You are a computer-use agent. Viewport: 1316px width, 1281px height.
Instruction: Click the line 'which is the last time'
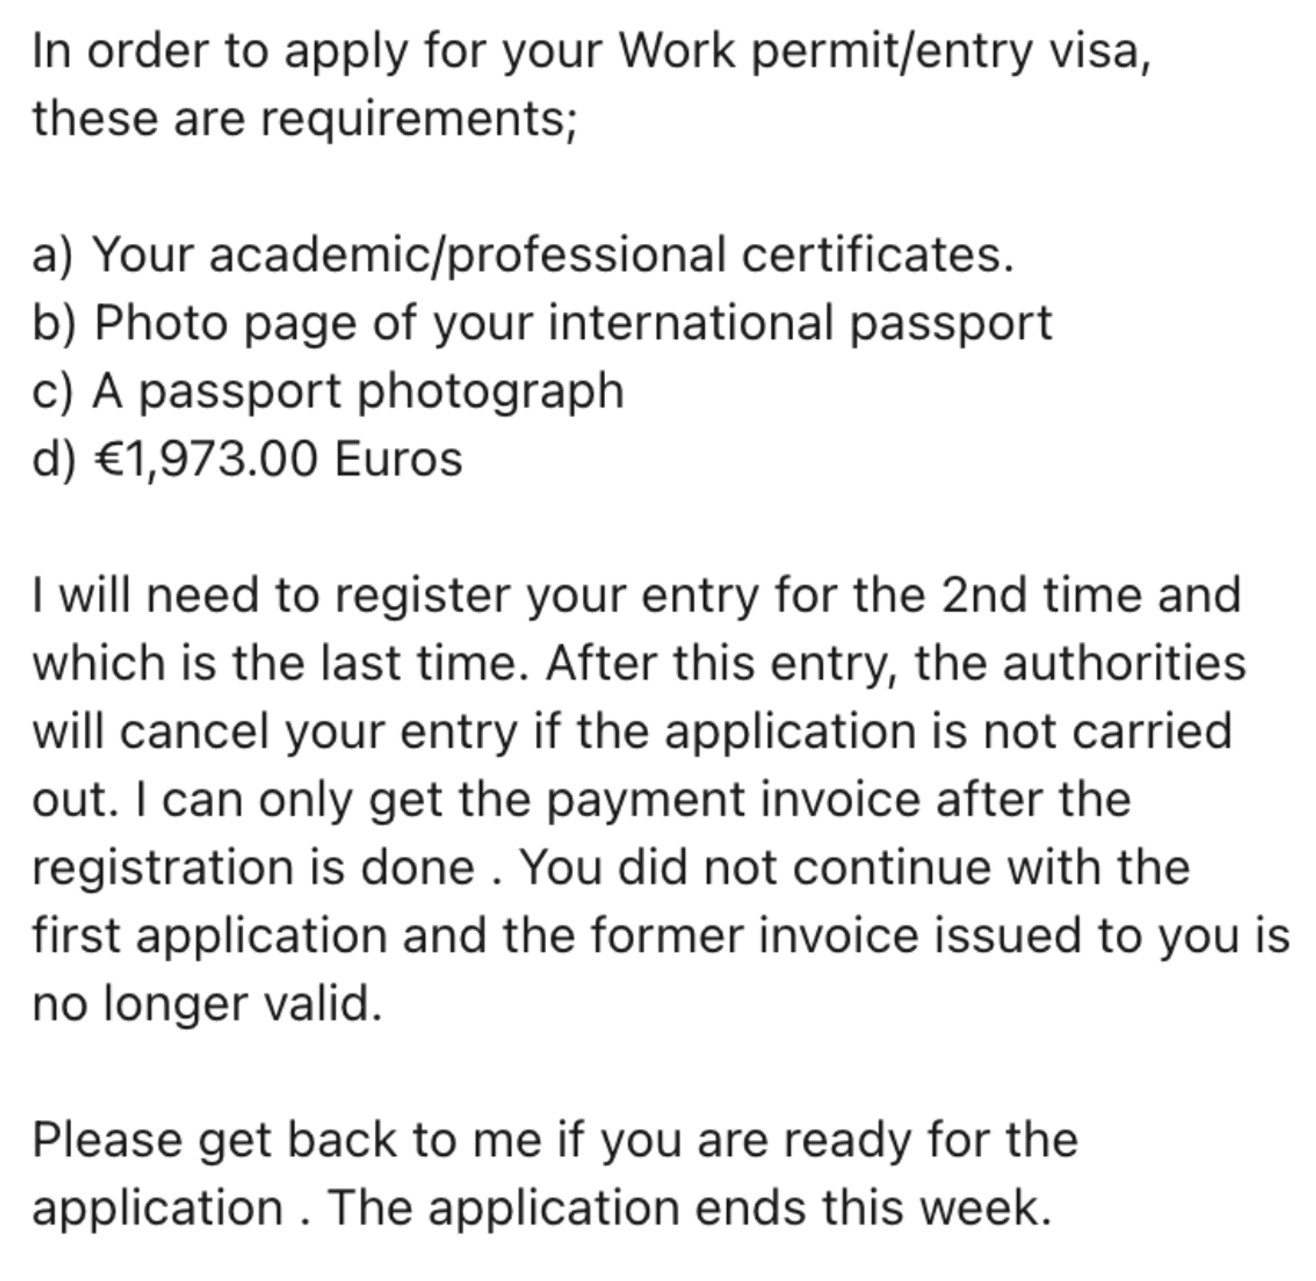coord(639,663)
